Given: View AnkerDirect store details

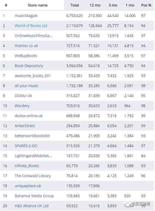Looking at the screenshot, I should point(25,126).
